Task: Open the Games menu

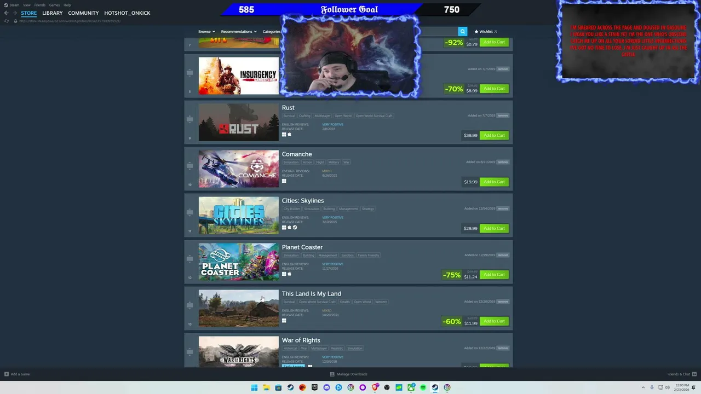Action: pyautogui.click(x=54, y=5)
